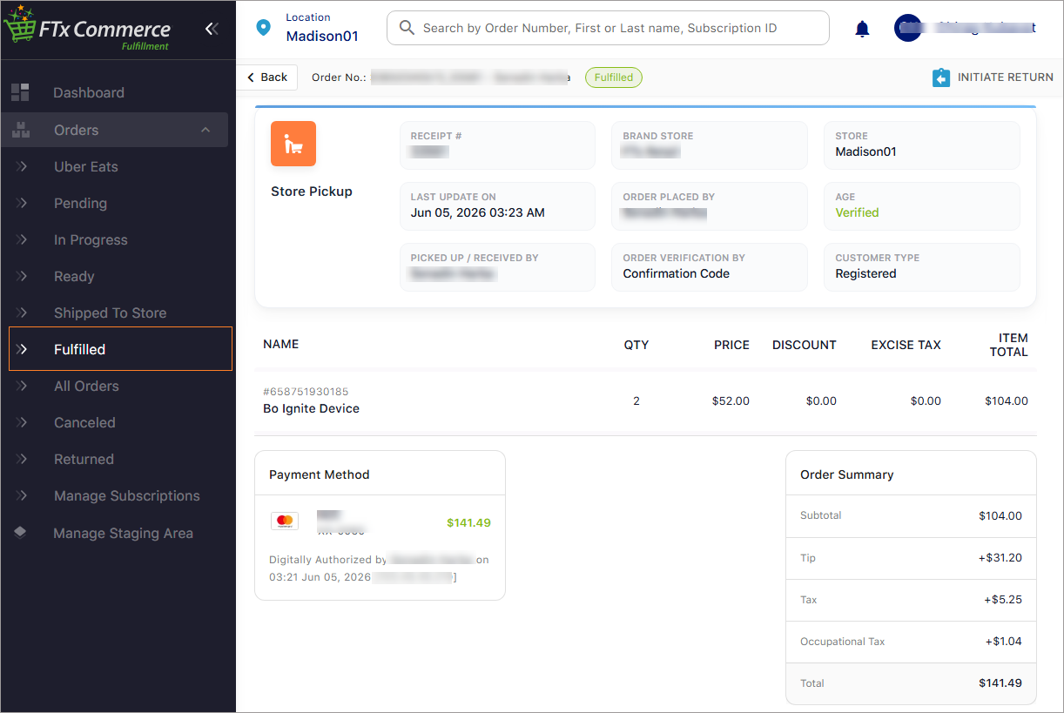Screen dimensions: 1064x713
Task: Select the Fulfilled orders item
Action: tap(120, 349)
